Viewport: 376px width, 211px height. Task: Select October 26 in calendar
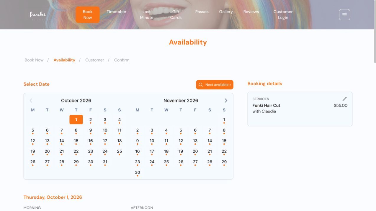point(33,162)
